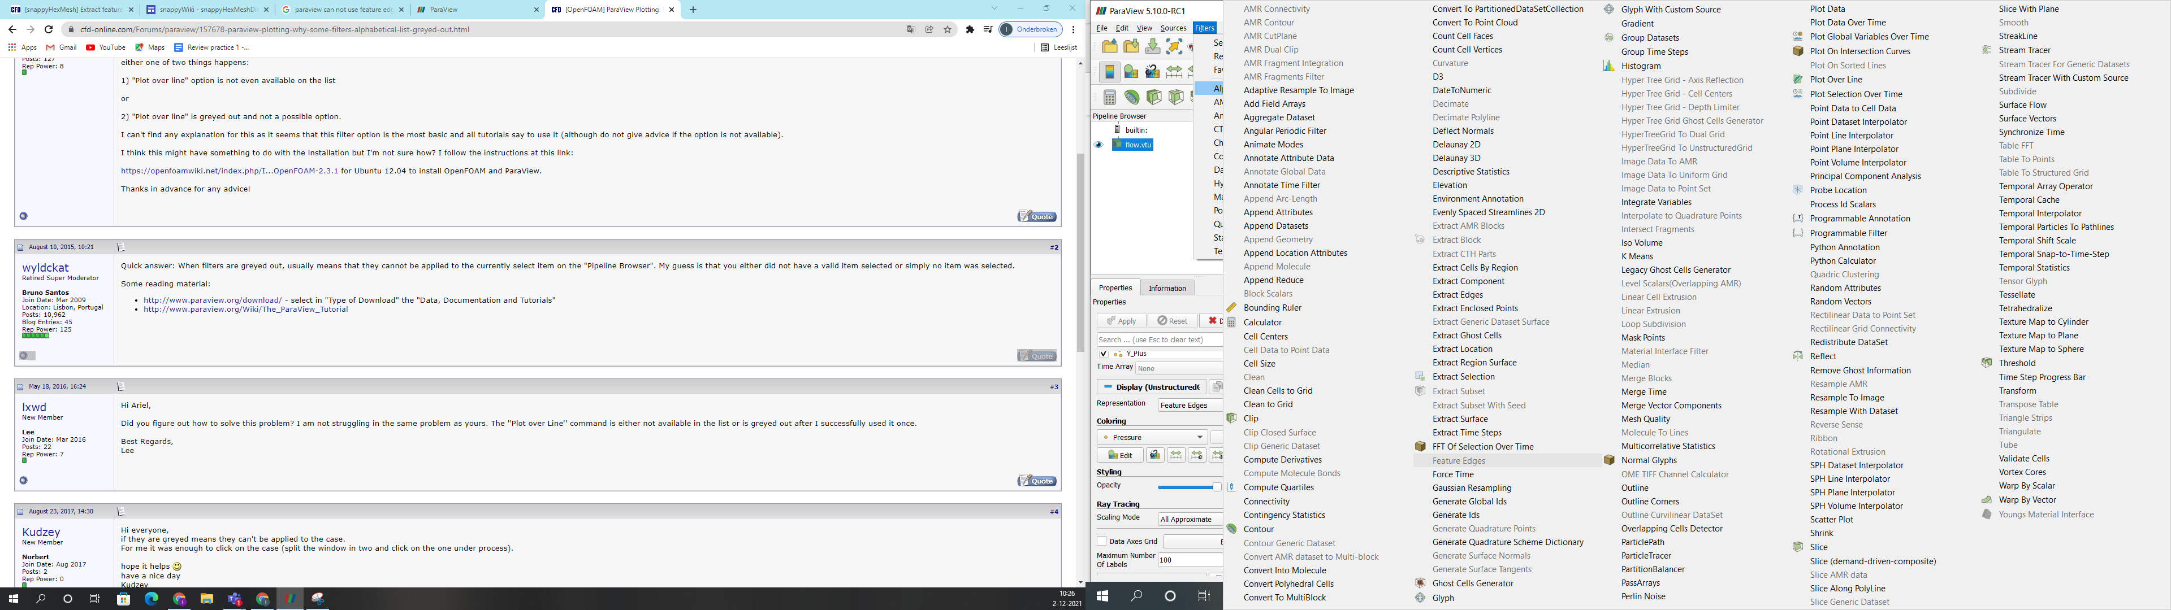The image size is (2171, 610).
Task: Click the Calculator filter toolbar icon
Action: click(1110, 98)
